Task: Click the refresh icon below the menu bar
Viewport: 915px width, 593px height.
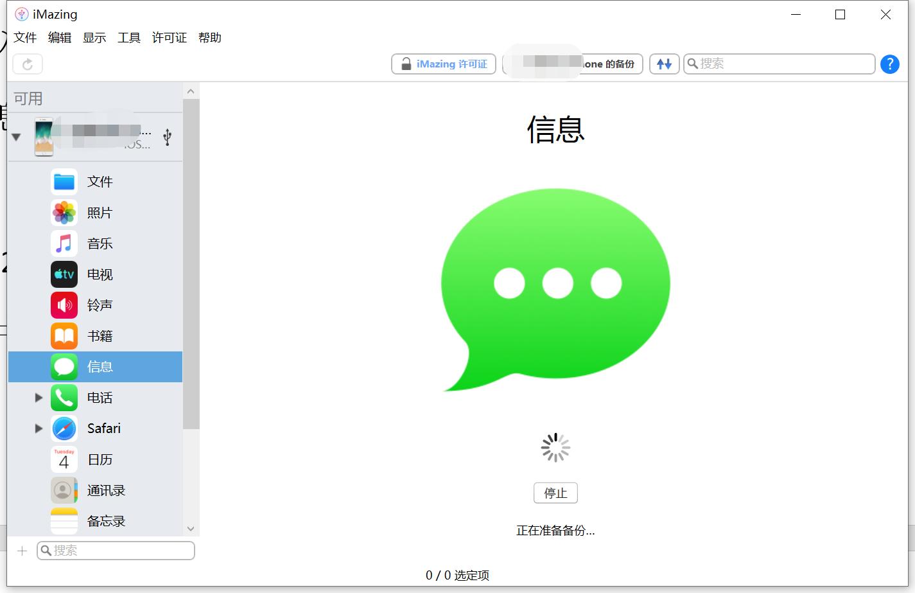Action: [27, 64]
